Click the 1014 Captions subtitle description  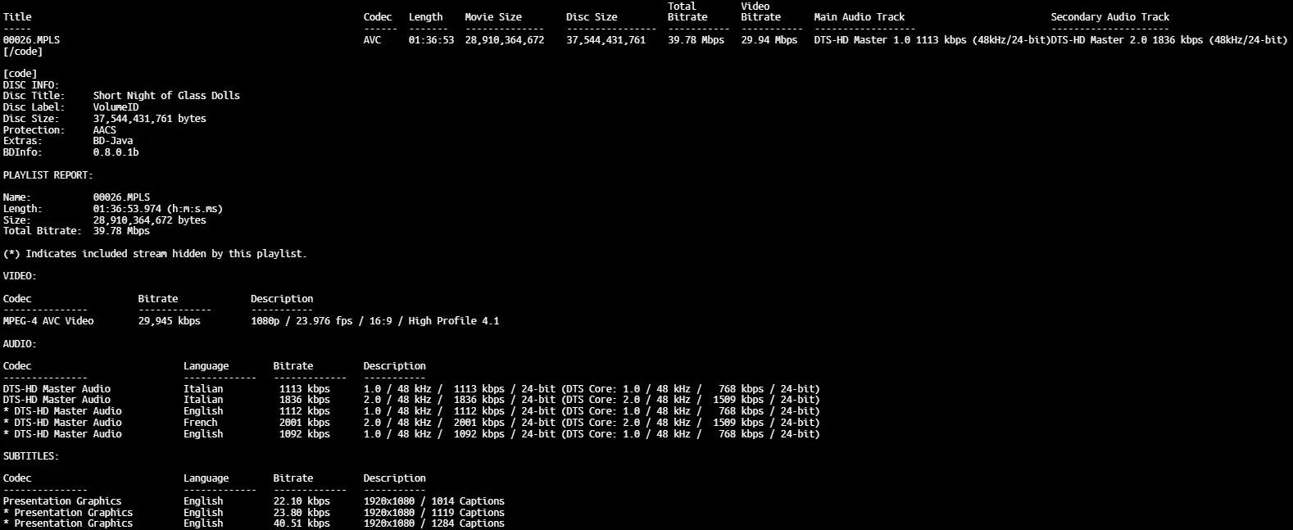tap(433, 501)
